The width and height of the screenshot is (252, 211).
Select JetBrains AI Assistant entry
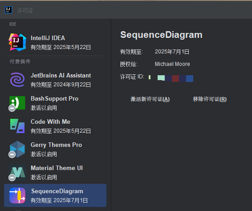(x=55, y=80)
